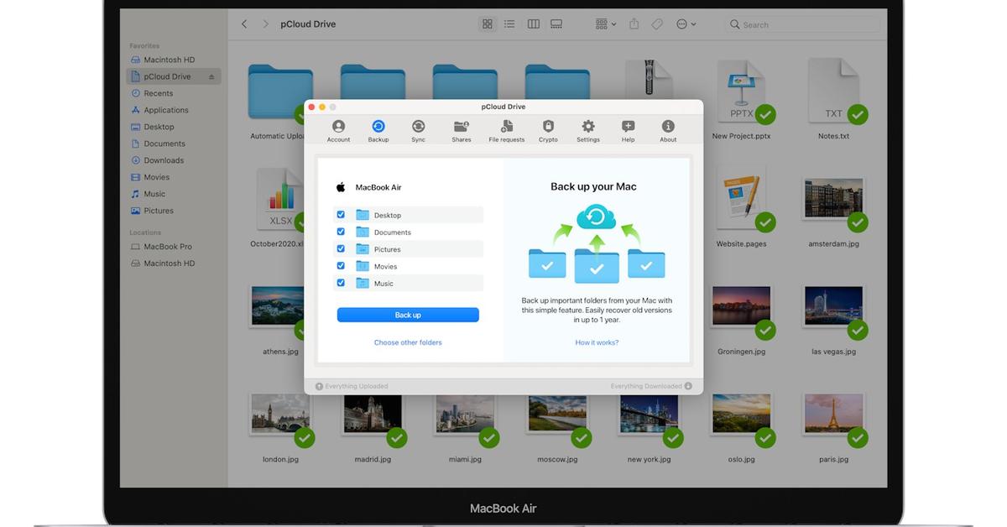This screenshot has width=1007, height=527.
Task: Select the October2020 XLSX file icon
Action: tap(280, 200)
